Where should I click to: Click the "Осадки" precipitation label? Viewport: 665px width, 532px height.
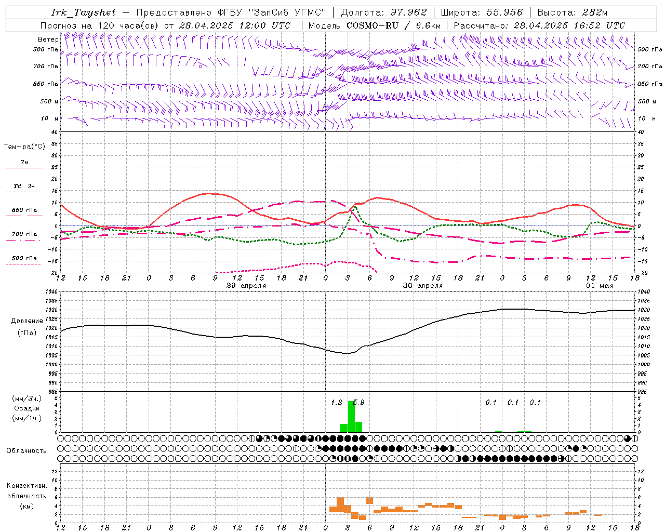pos(26,408)
